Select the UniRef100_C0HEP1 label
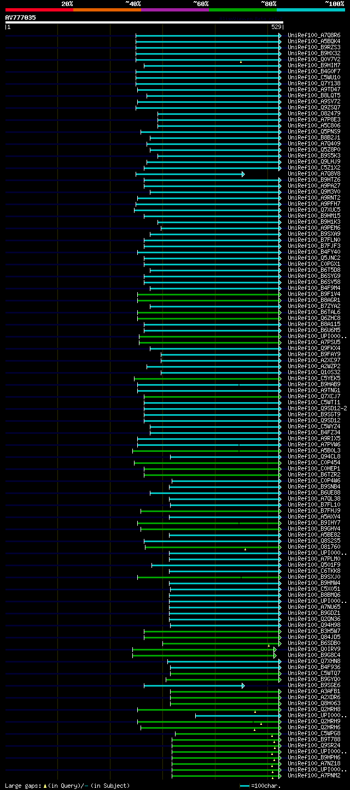 click(314, 469)
